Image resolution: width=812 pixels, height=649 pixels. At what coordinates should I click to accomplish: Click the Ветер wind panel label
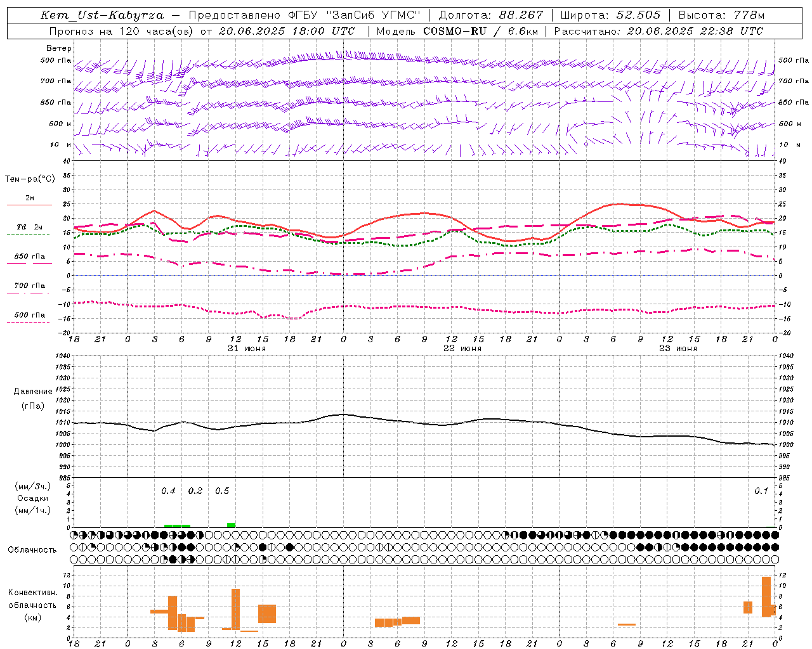58,48
